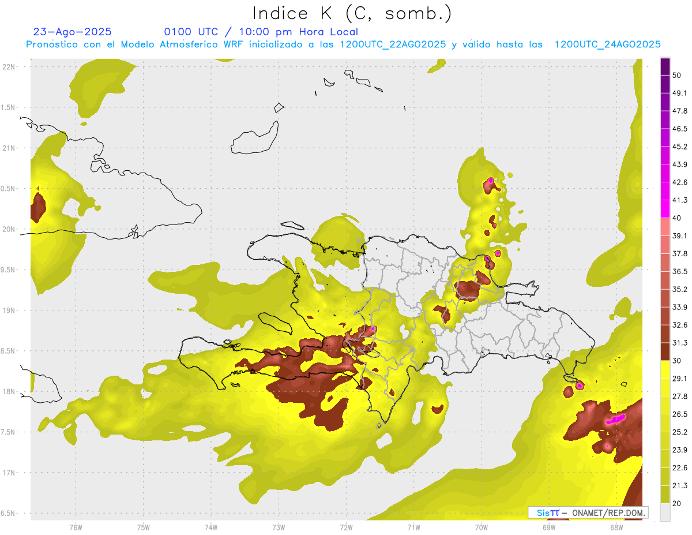Pick the magenta swatch between 40 and 41.3

point(665,209)
